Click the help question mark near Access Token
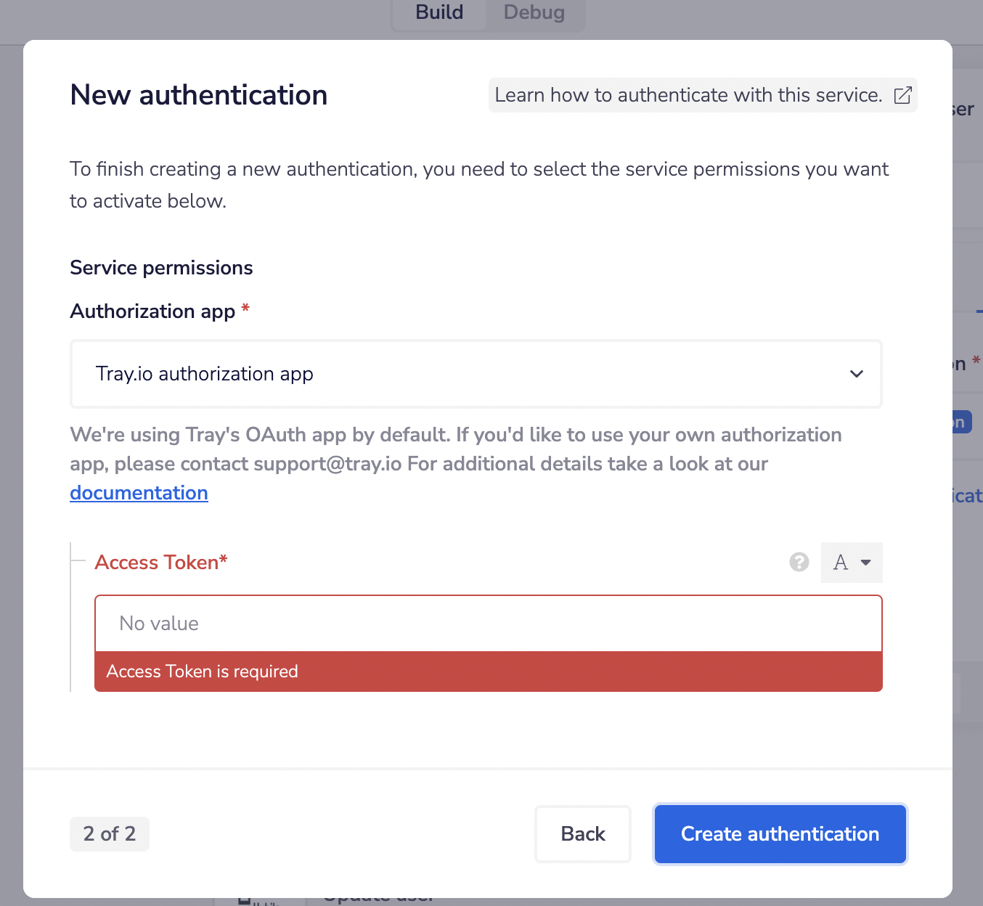 pyautogui.click(x=799, y=562)
